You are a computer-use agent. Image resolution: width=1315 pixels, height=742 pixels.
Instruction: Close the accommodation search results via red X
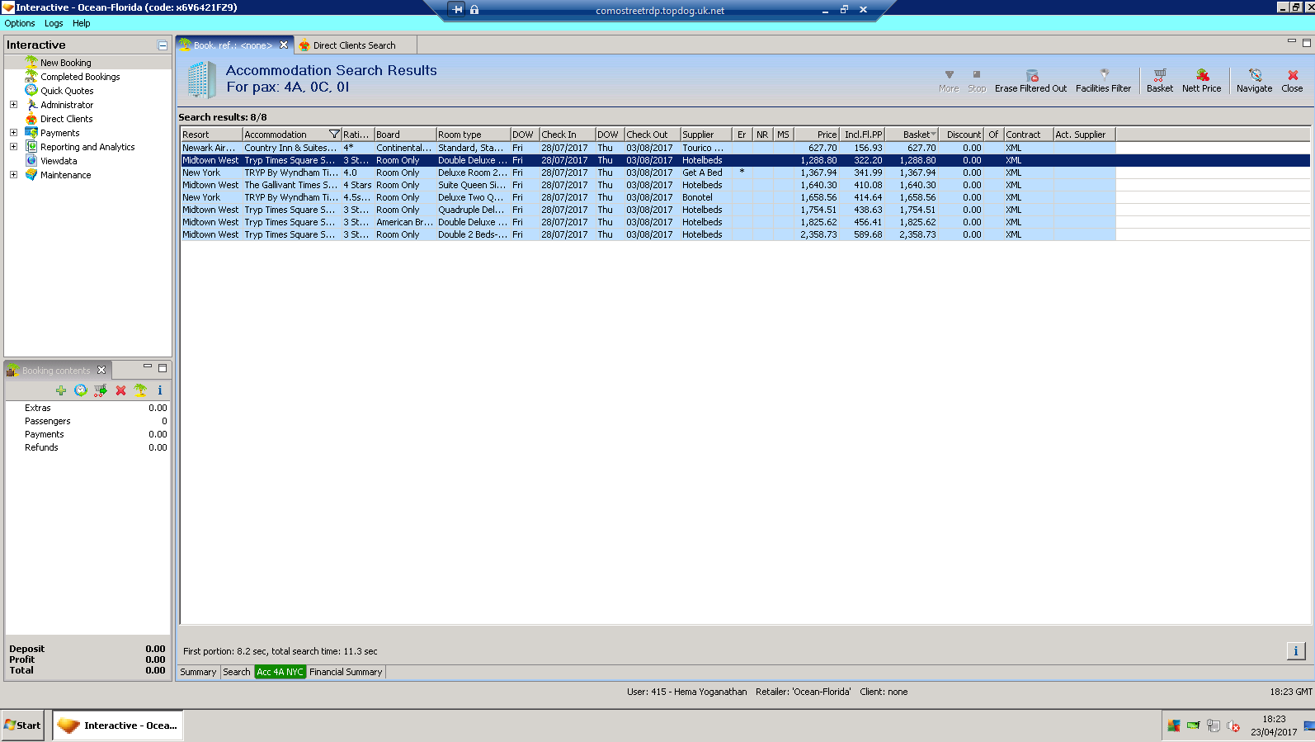1293,75
